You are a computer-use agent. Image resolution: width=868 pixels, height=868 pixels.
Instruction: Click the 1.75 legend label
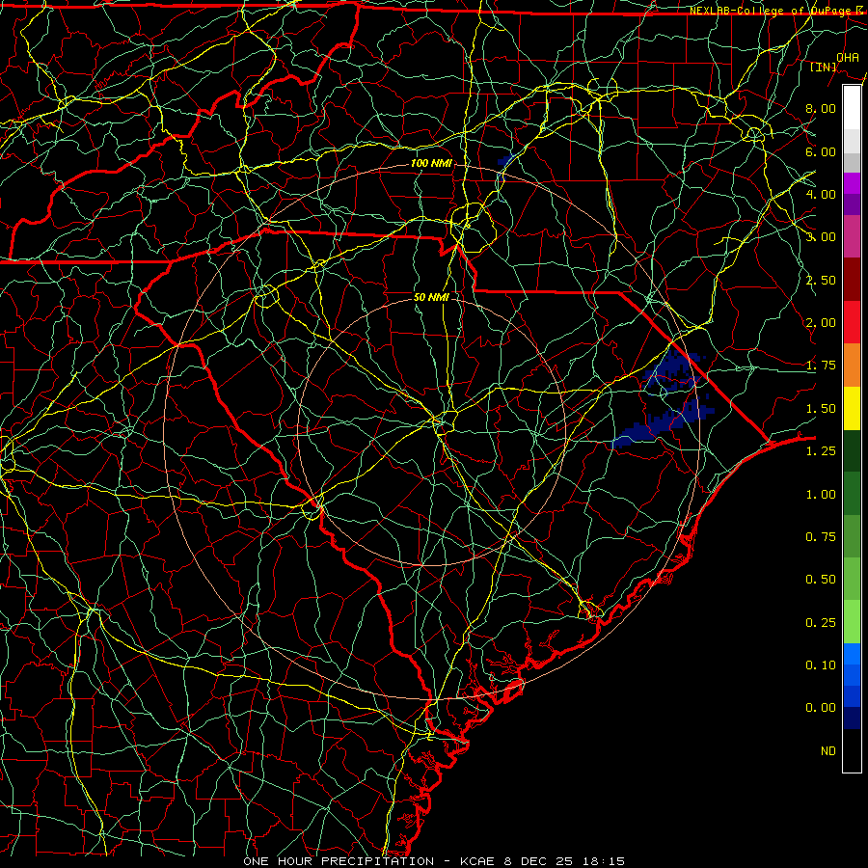[x=821, y=366]
